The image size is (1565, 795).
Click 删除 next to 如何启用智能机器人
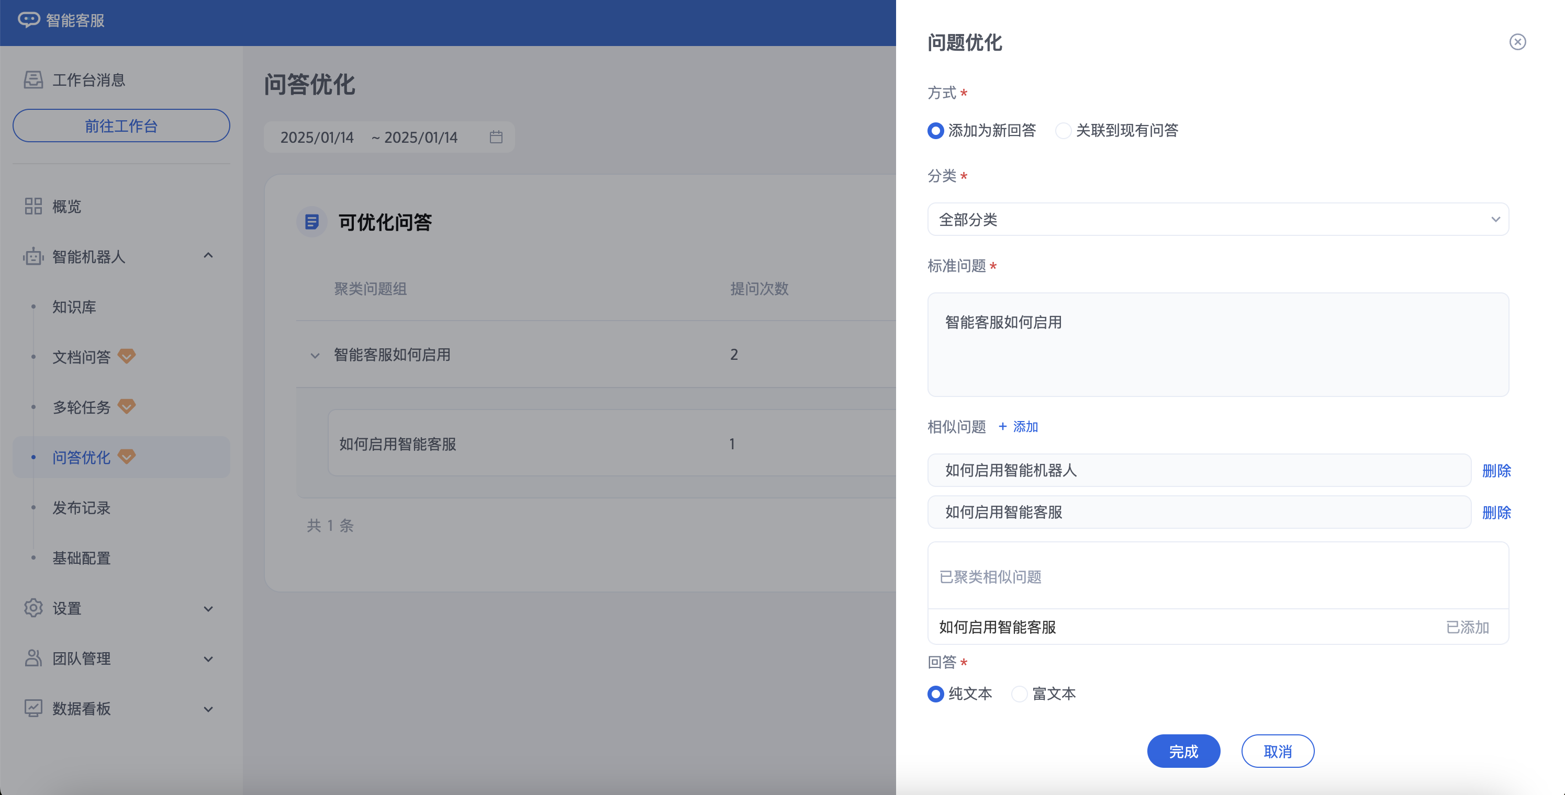(1496, 471)
